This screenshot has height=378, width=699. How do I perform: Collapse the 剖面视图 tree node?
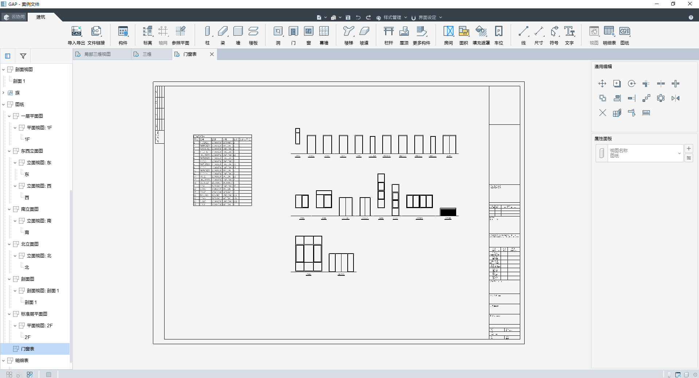point(3,69)
